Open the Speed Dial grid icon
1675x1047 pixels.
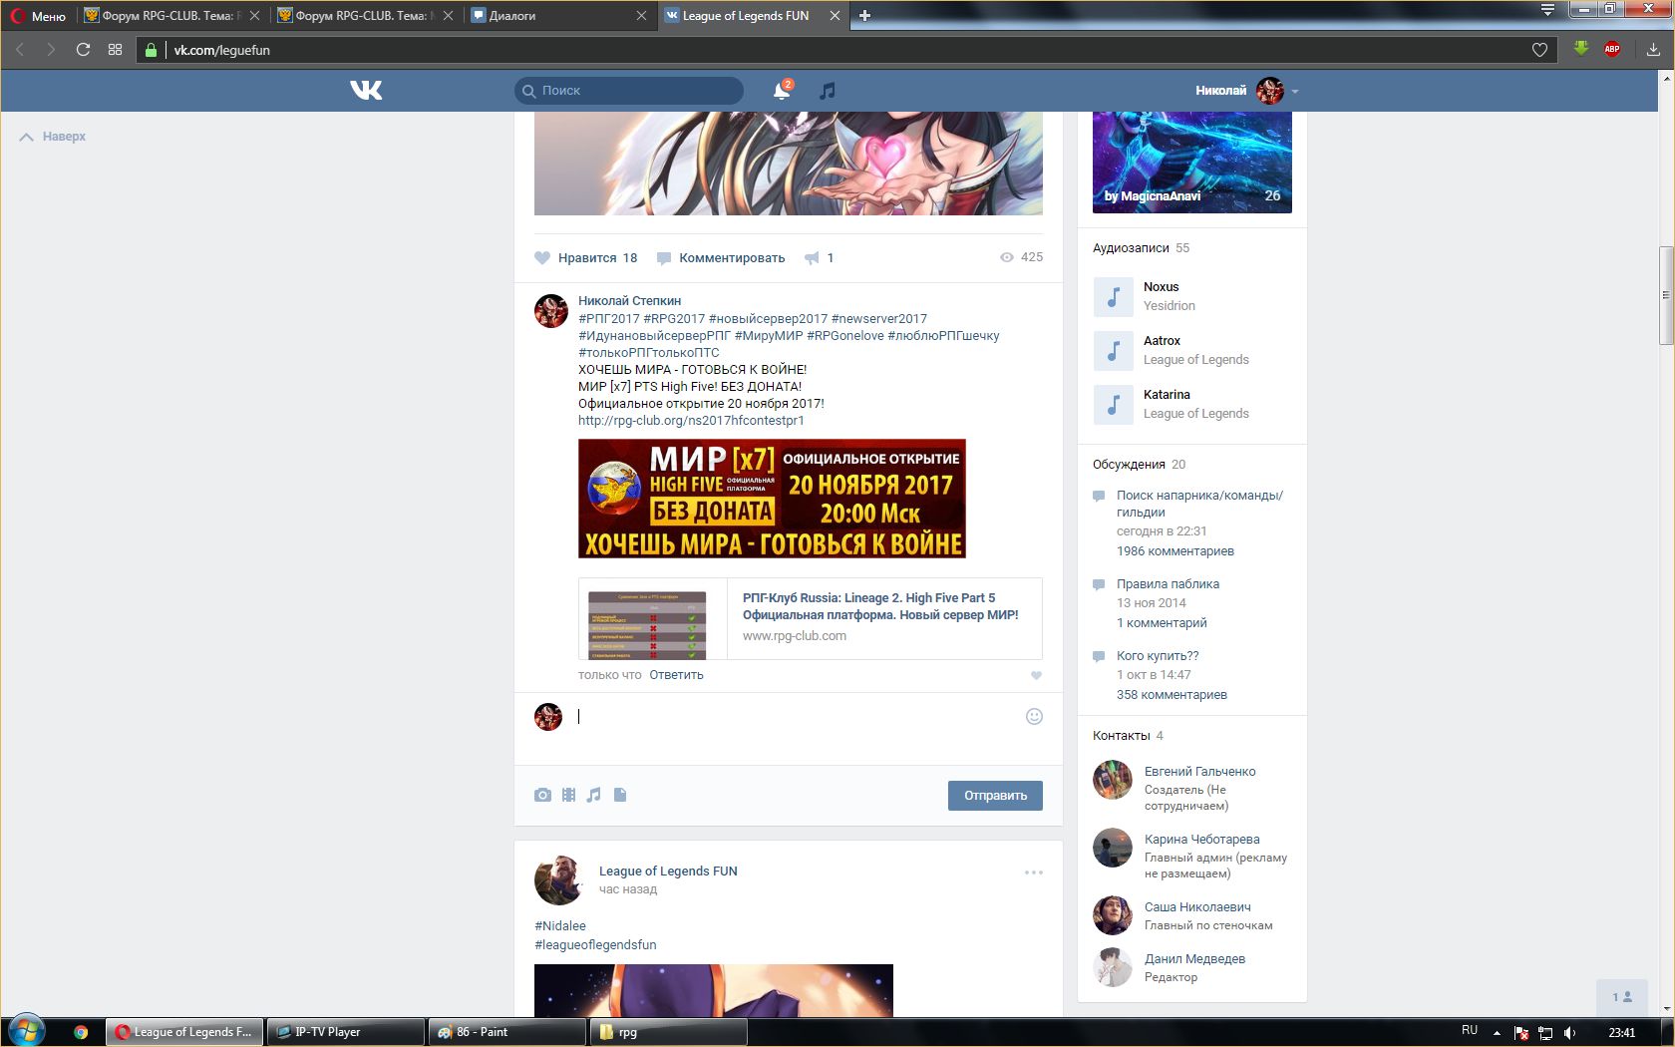[x=115, y=50]
